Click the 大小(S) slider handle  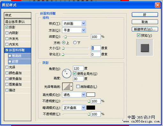click(63, 48)
